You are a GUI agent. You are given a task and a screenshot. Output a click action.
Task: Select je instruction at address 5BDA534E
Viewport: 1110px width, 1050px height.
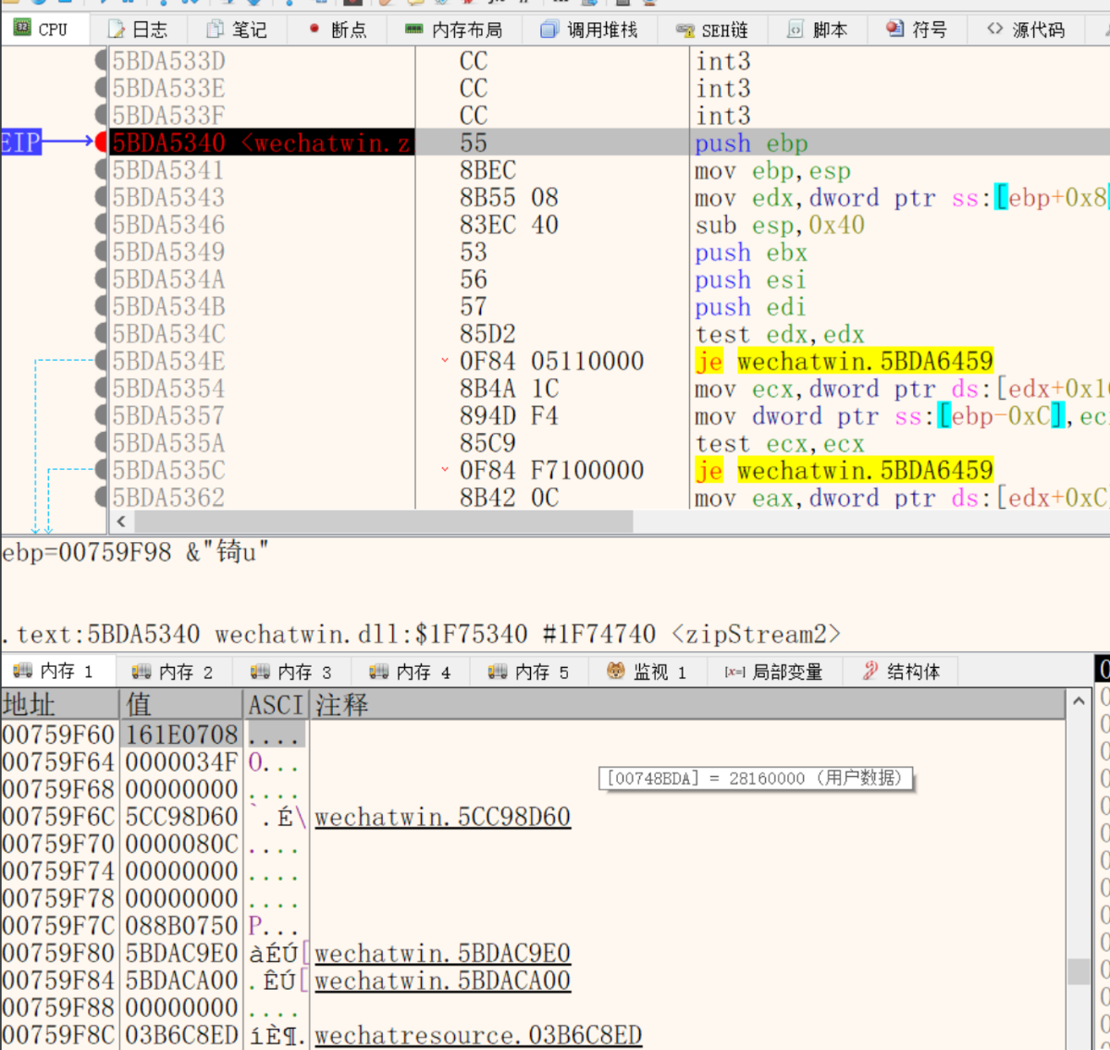click(845, 361)
